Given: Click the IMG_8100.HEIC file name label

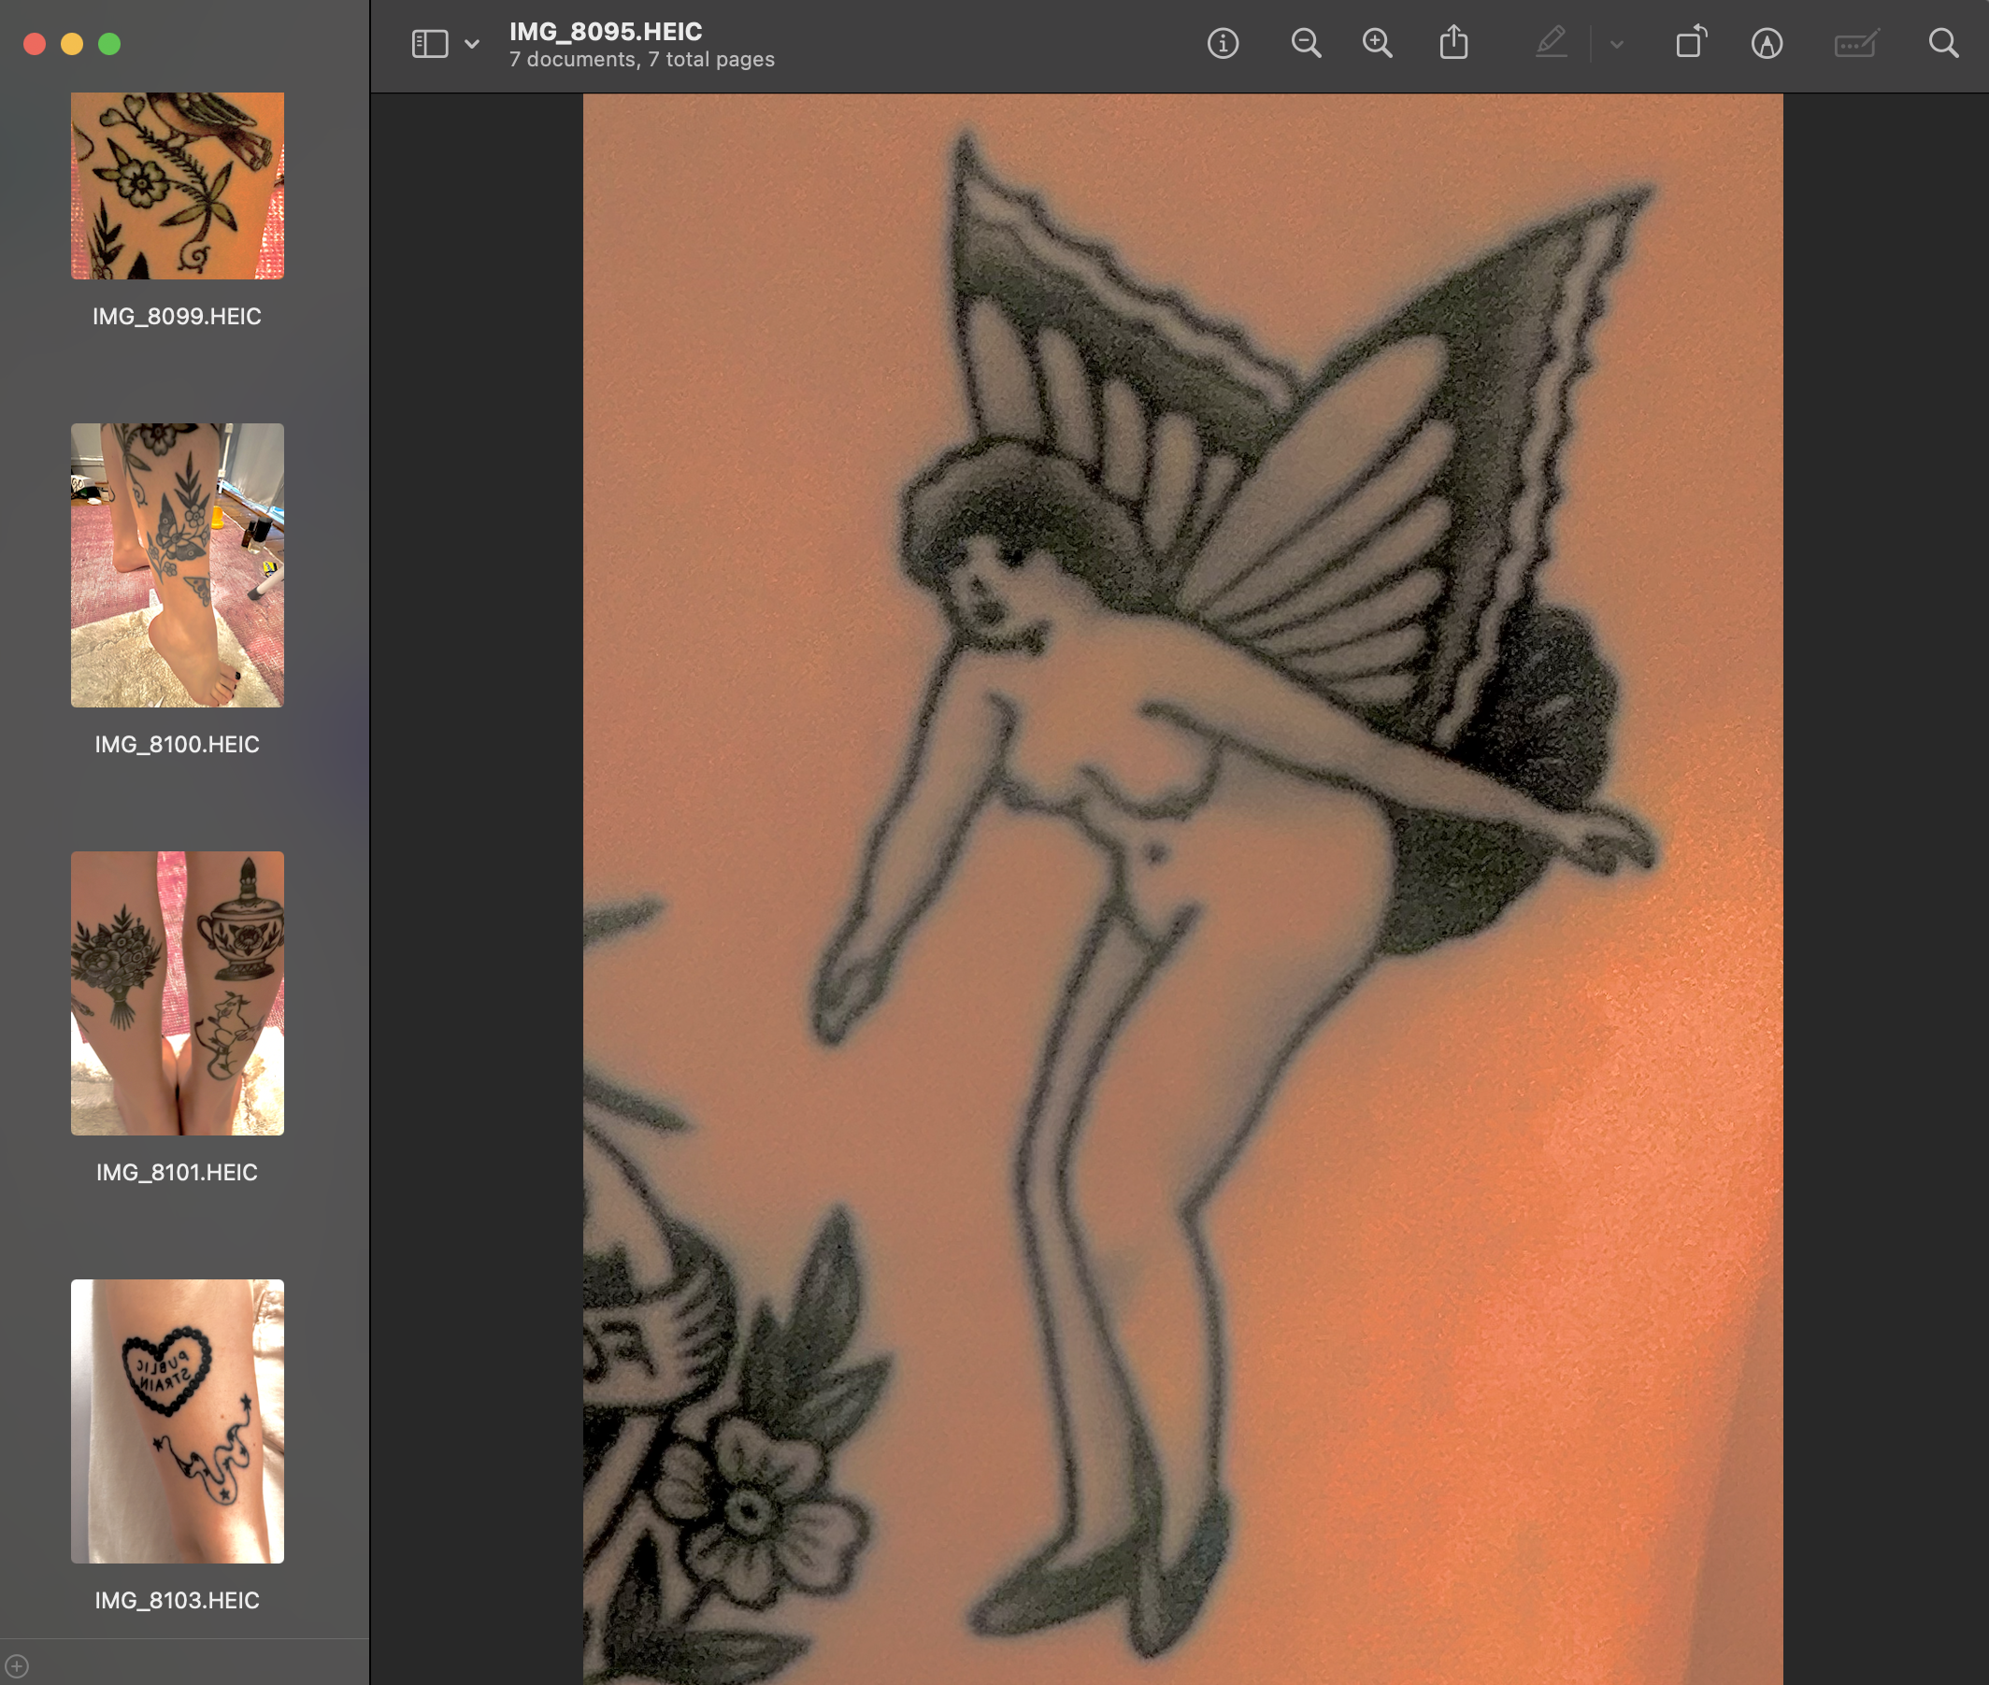Looking at the screenshot, I should click(x=177, y=744).
